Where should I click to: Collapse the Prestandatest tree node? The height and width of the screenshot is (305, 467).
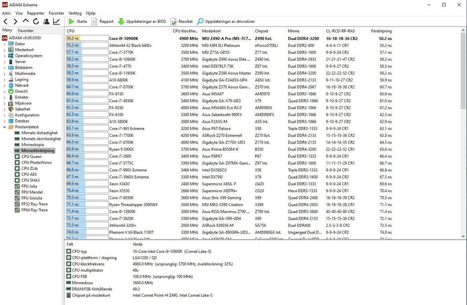(x=4, y=127)
